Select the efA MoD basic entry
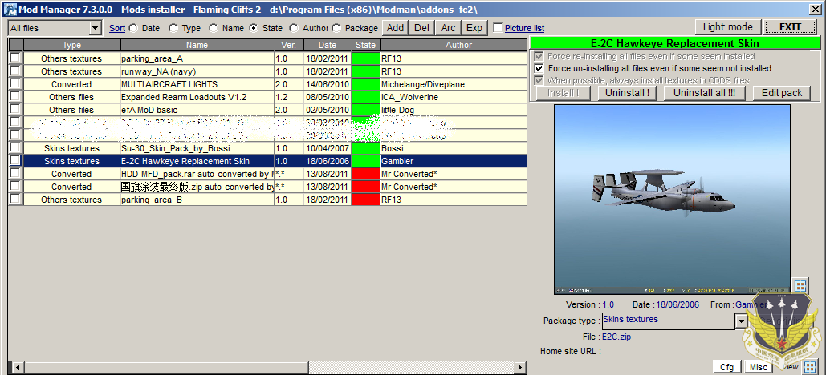 pyautogui.click(x=197, y=110)
